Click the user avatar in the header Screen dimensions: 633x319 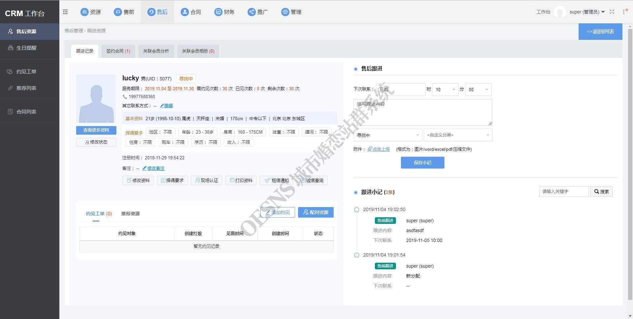click(560, 12)
